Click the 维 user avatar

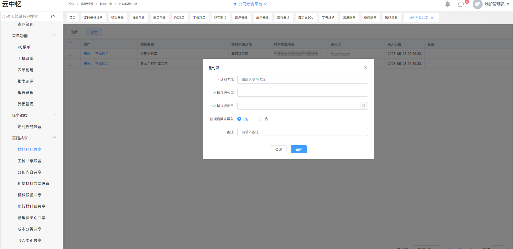click(x=477, y=4)
